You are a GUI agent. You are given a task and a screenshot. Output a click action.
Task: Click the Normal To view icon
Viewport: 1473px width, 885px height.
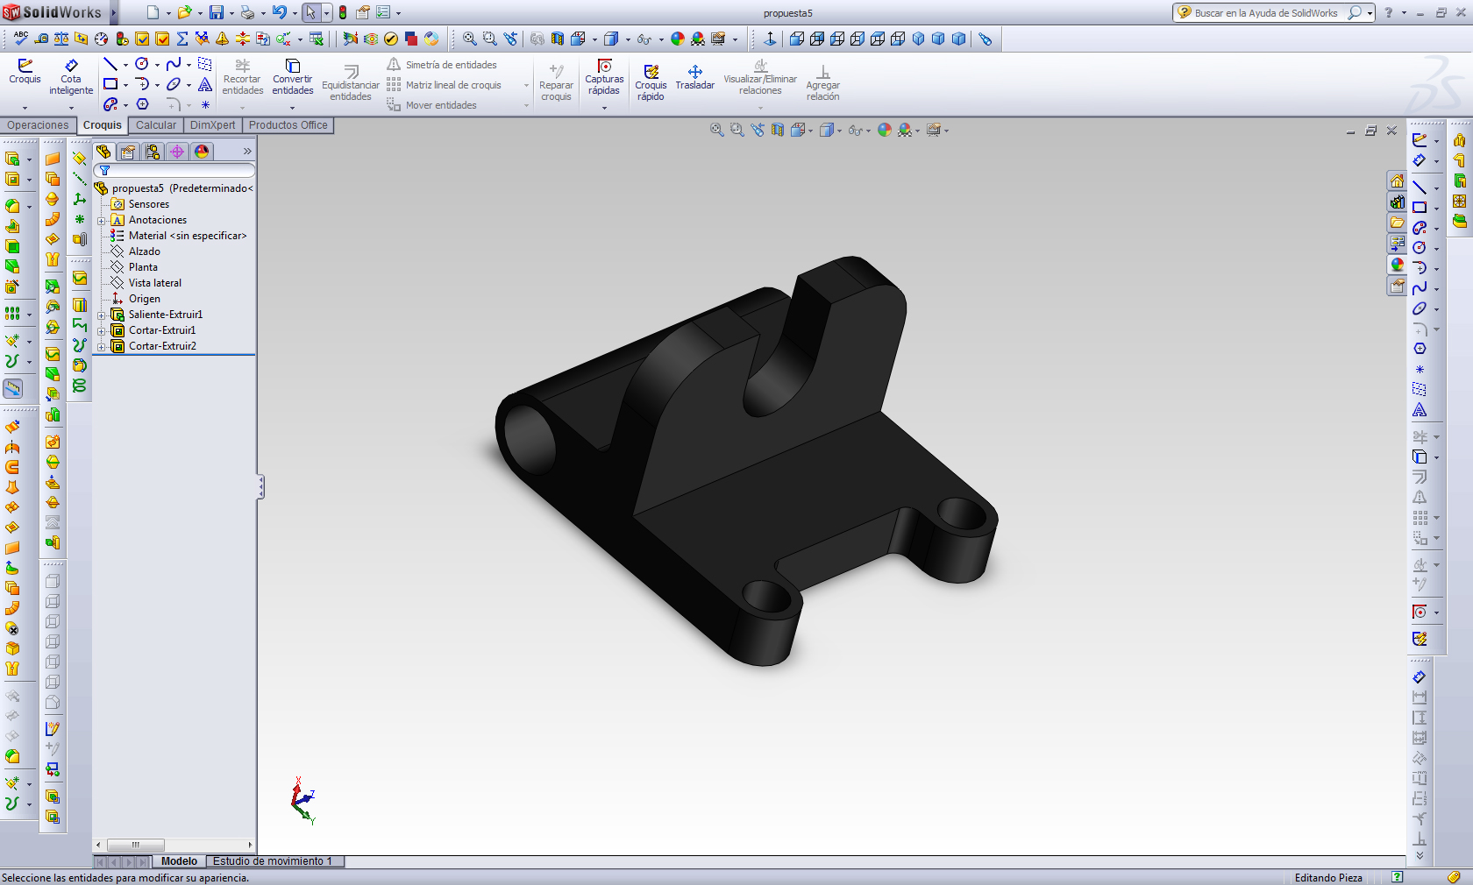coord(770,39)
